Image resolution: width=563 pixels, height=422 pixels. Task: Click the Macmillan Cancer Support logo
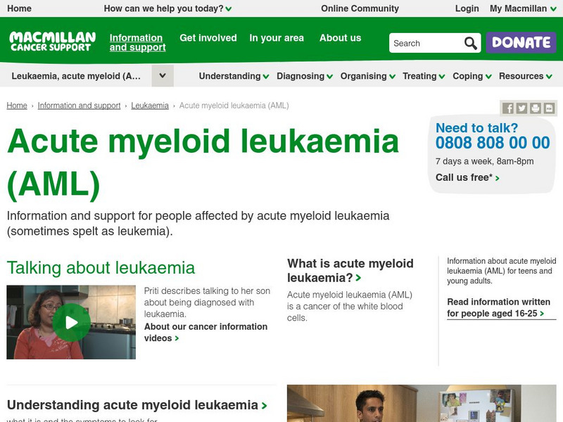52,41
